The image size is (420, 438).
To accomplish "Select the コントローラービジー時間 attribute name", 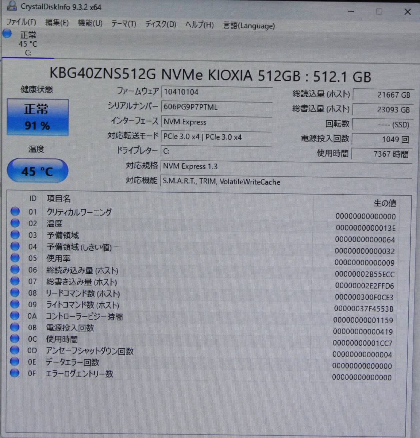I will point(84,316).
